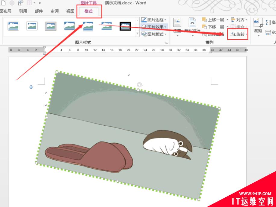
Task: Open the 旋转 rotate menu
Action: click(x=239, y=34)
